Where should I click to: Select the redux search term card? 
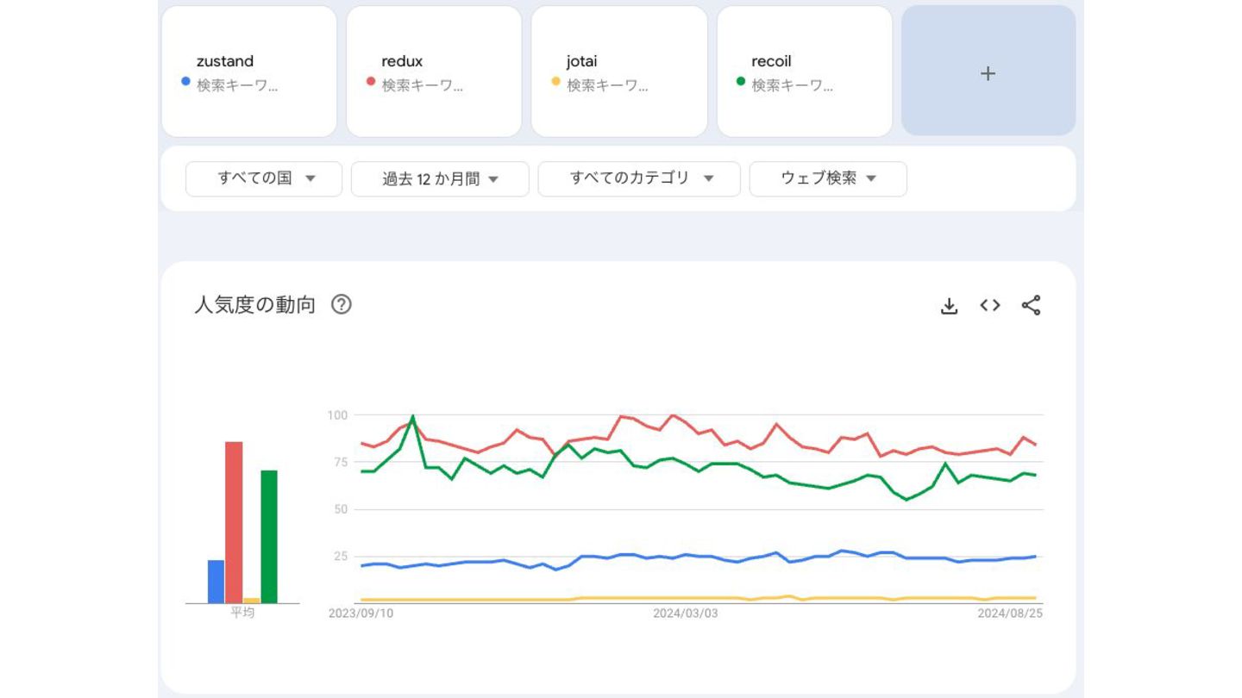pos(434,72)
